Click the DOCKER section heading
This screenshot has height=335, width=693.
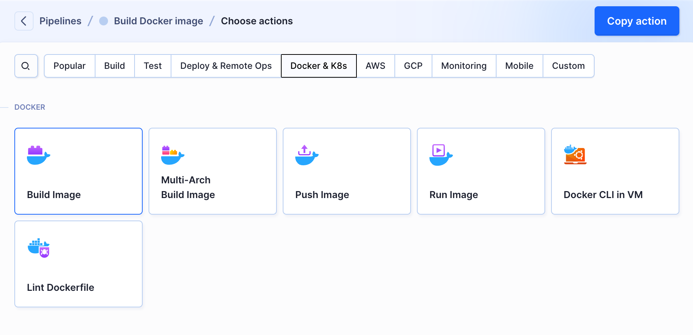30,107
